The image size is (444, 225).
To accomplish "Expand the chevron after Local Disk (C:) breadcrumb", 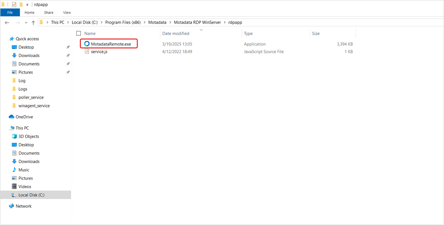I will coord(102,22).
